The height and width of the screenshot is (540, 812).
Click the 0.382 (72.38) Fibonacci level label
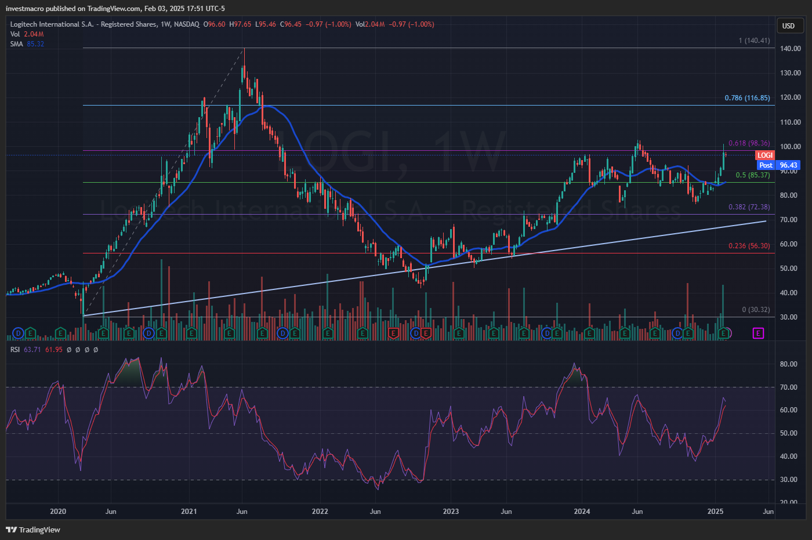(749, 207)
